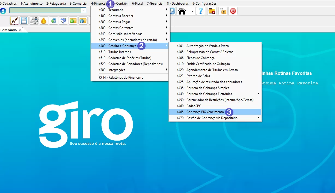Choose RFIN - Relatórios do Financeiro
335x193 pixels.
pyautogui.click(x=121, y=78)
